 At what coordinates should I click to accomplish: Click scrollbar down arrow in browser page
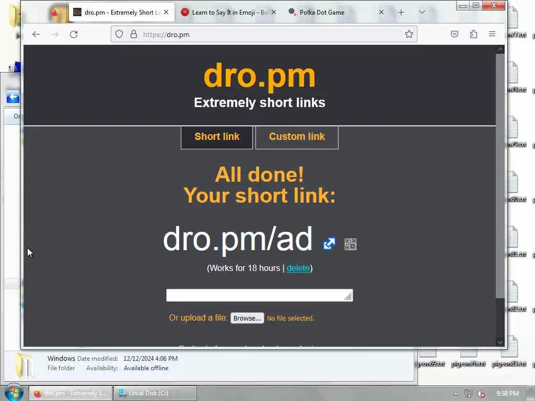point(500,342)
